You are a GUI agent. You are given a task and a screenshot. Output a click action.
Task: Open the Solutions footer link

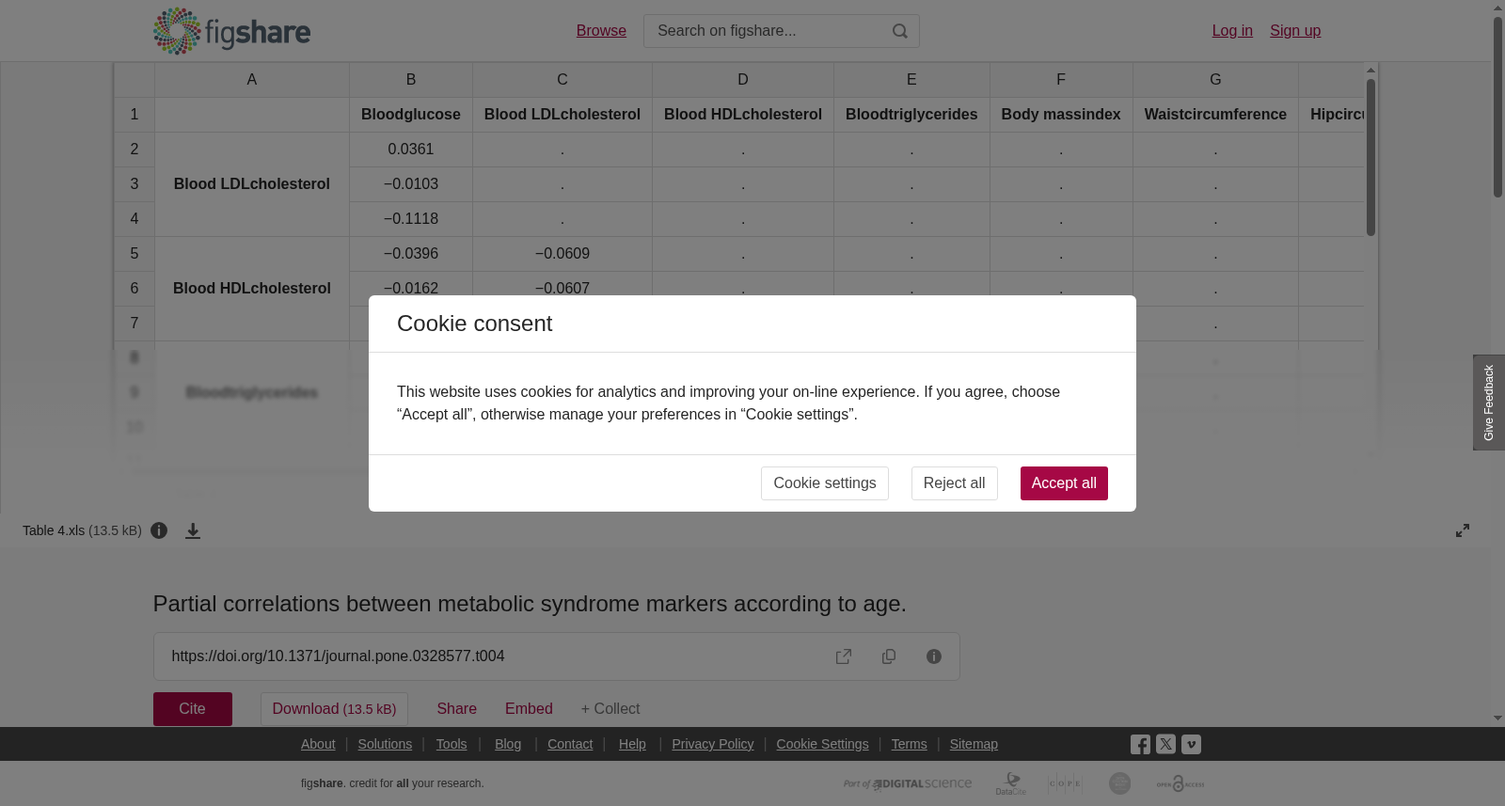(385, 744)
